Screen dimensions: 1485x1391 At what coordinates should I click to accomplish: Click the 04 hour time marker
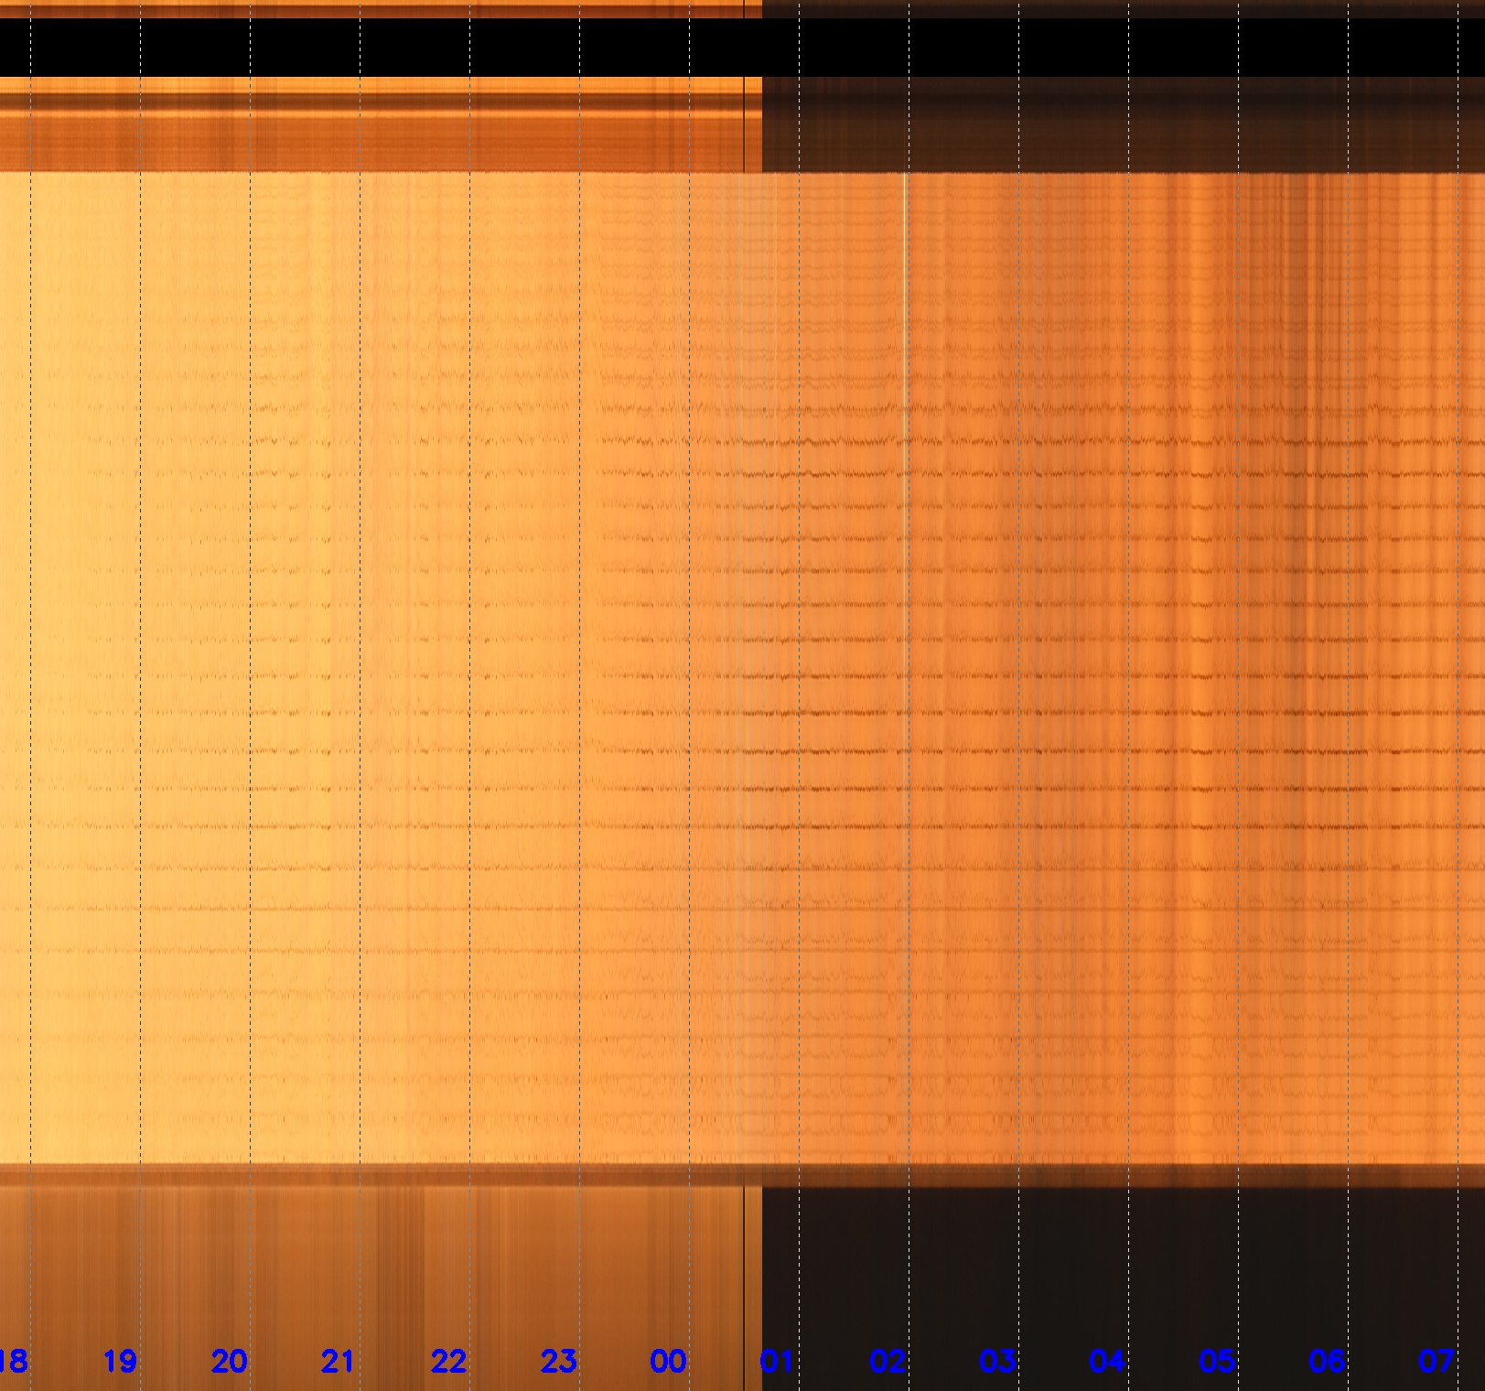point(1107,1361)
